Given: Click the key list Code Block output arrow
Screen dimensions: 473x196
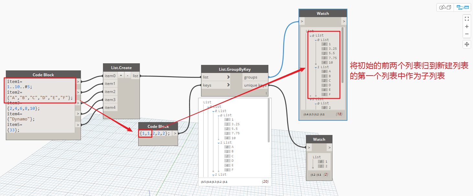Looking at the screenshot, I should click(x=175, y=133).
